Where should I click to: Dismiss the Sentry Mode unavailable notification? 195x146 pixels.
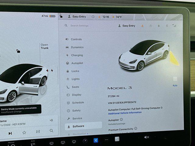20,110
